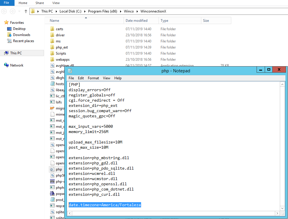Open Notepad's Help menu

[x=118, y=78]
